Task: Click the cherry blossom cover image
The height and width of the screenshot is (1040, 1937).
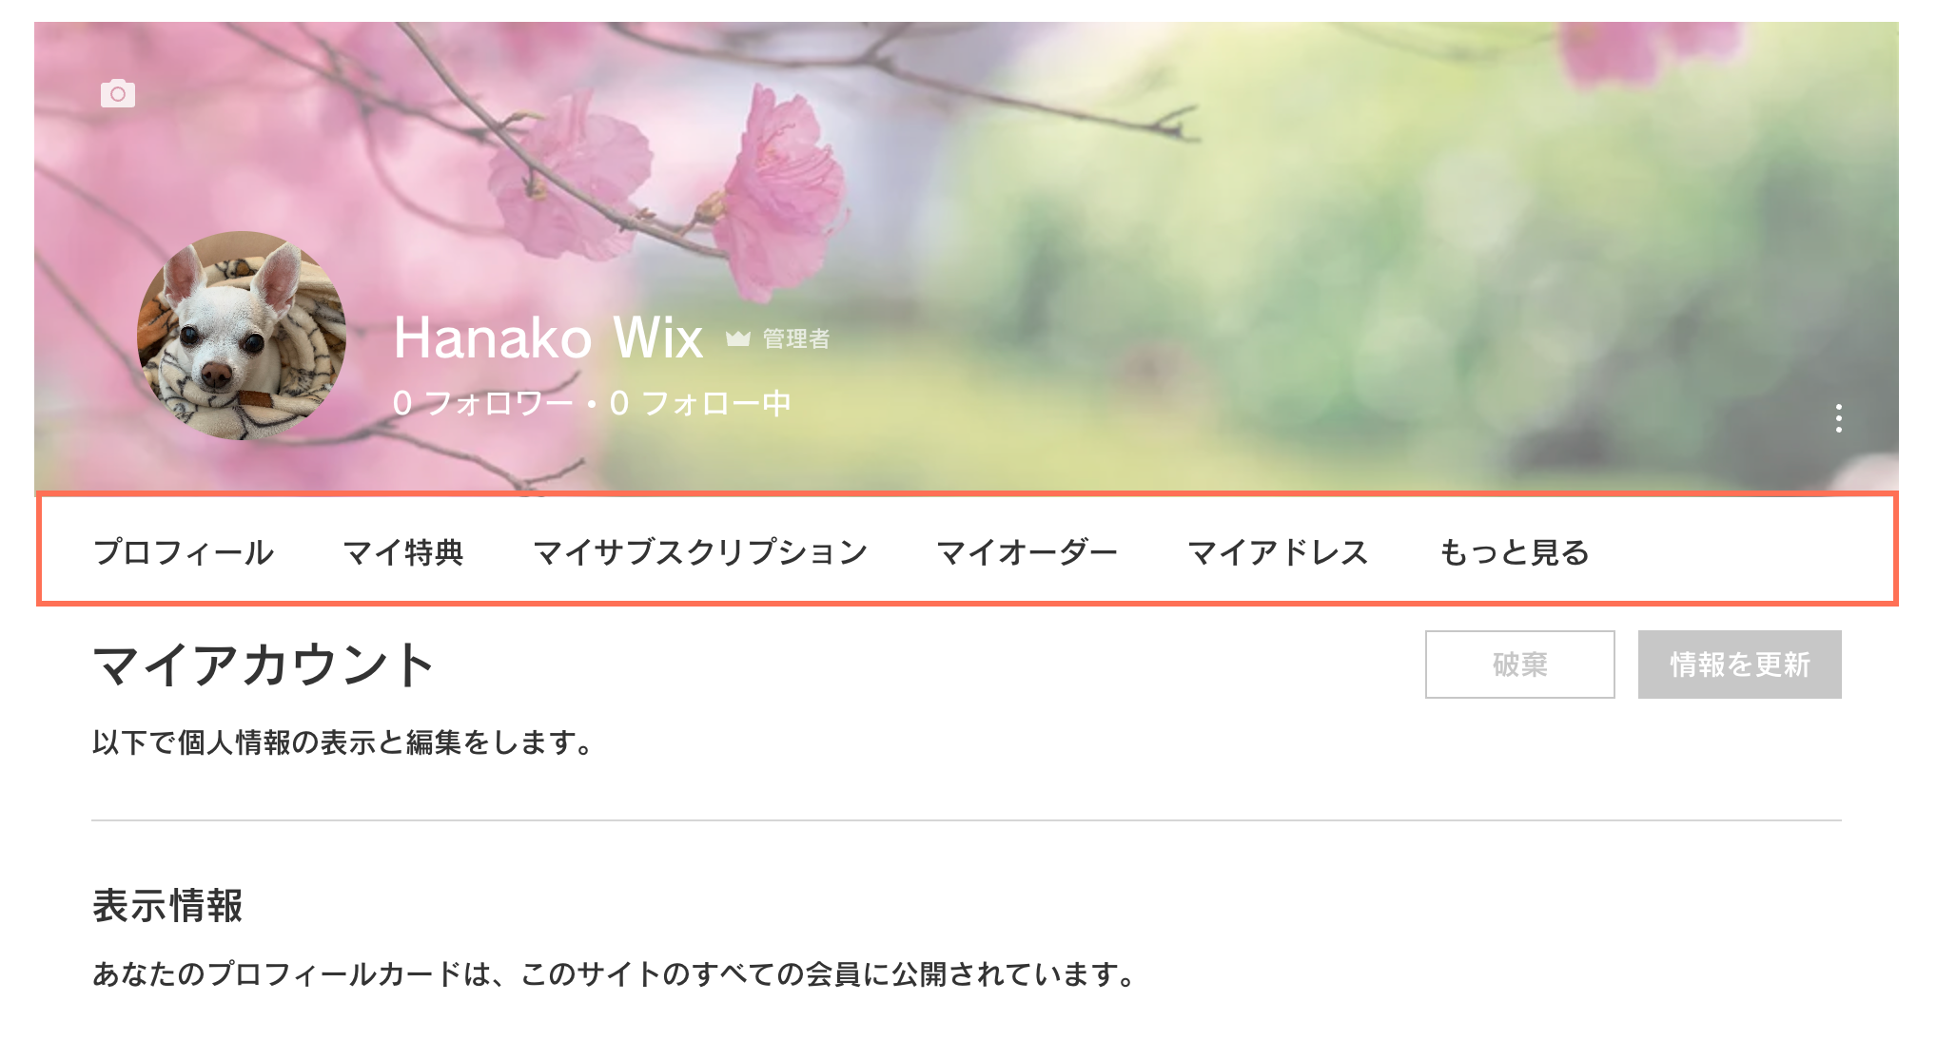Action: tap(1237, 238)
